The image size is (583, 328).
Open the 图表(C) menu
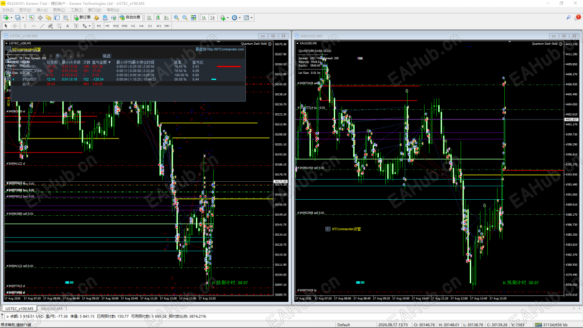point(59,10)
